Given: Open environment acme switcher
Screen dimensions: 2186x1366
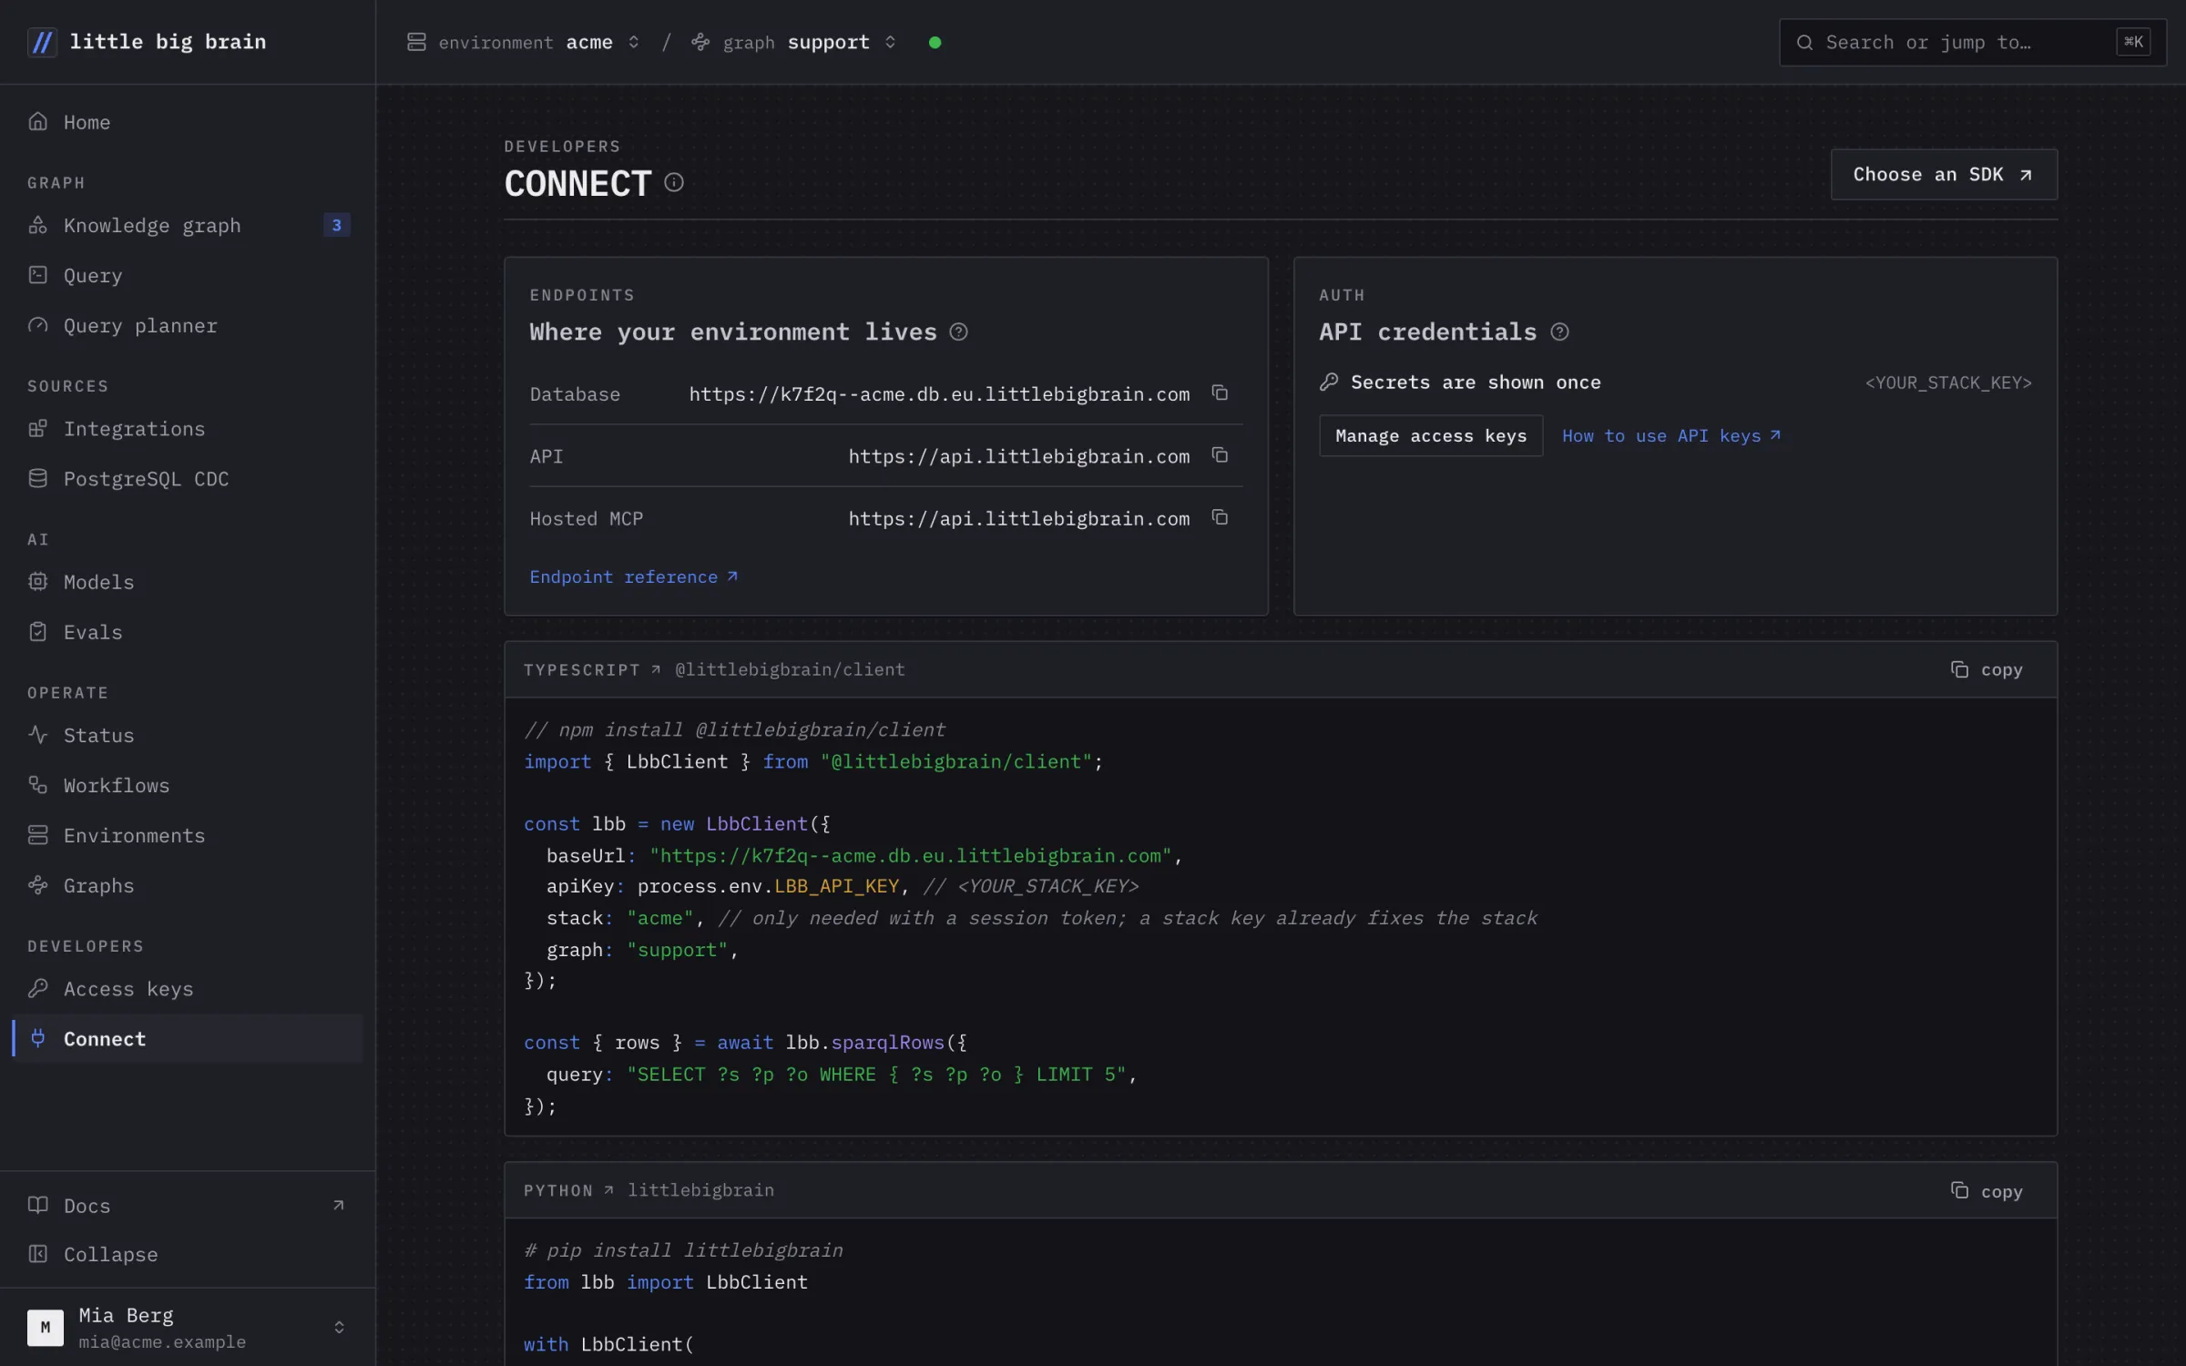Looking at the screenshot, I should 524,42.
